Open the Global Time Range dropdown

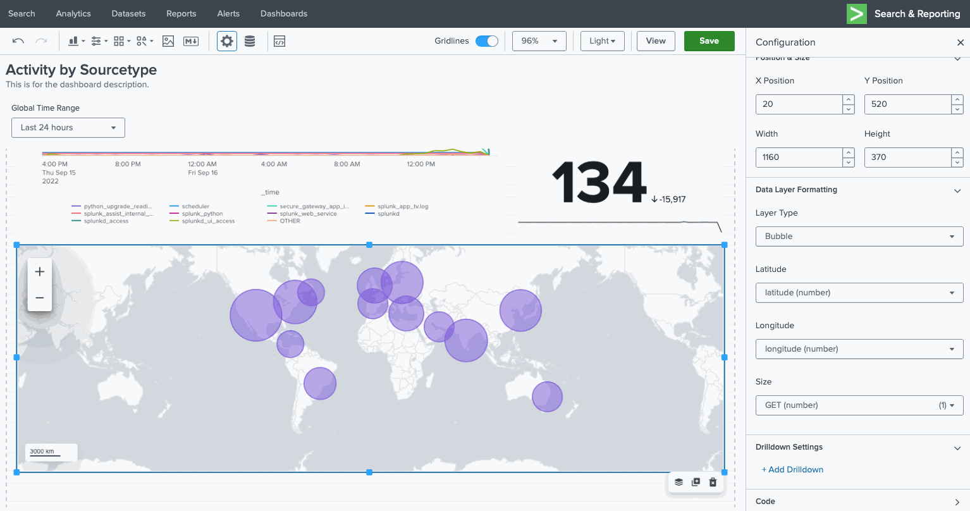(x=68, y=128)
